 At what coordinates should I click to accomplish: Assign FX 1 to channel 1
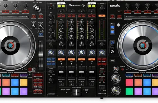coord(70,16)
